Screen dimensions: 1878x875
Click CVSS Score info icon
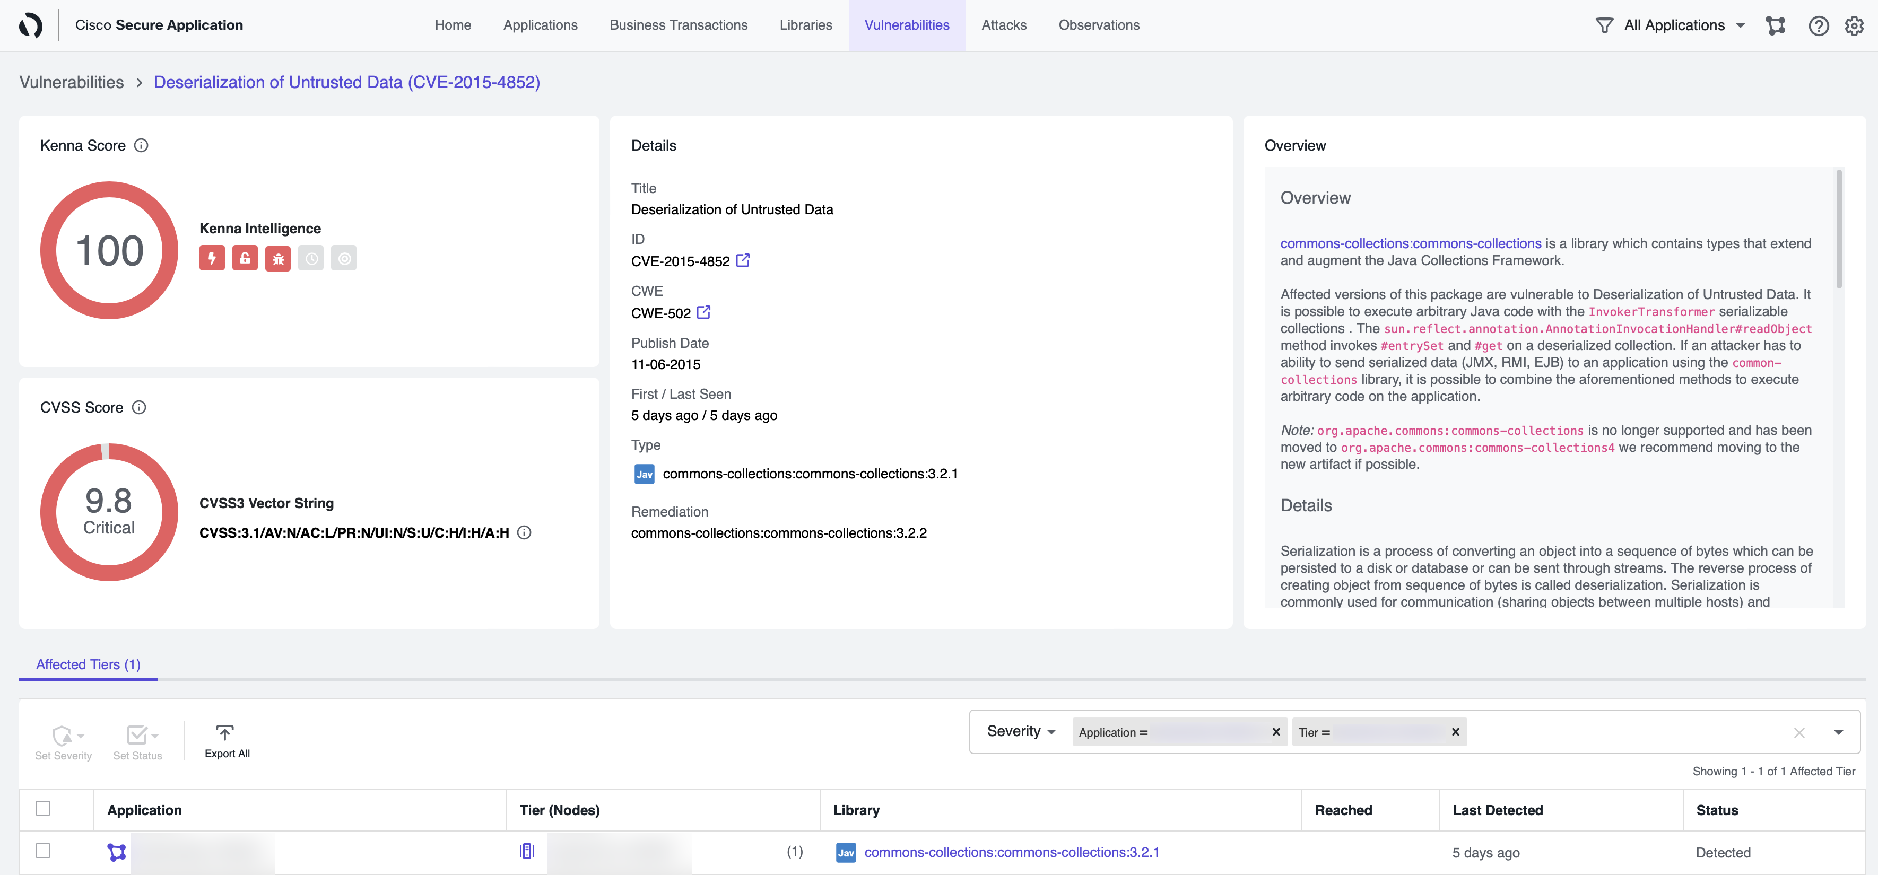[x=138, y=407]
